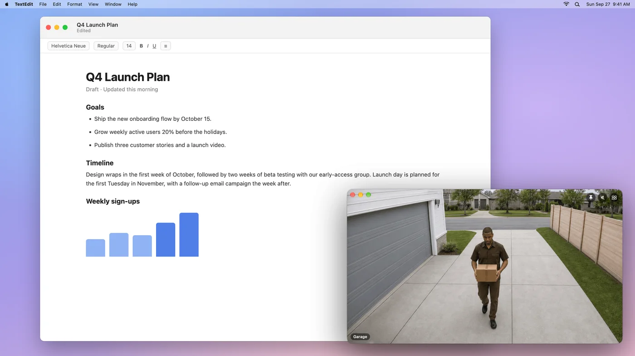Open the camera grid view icon

click(x=614, y=198)
